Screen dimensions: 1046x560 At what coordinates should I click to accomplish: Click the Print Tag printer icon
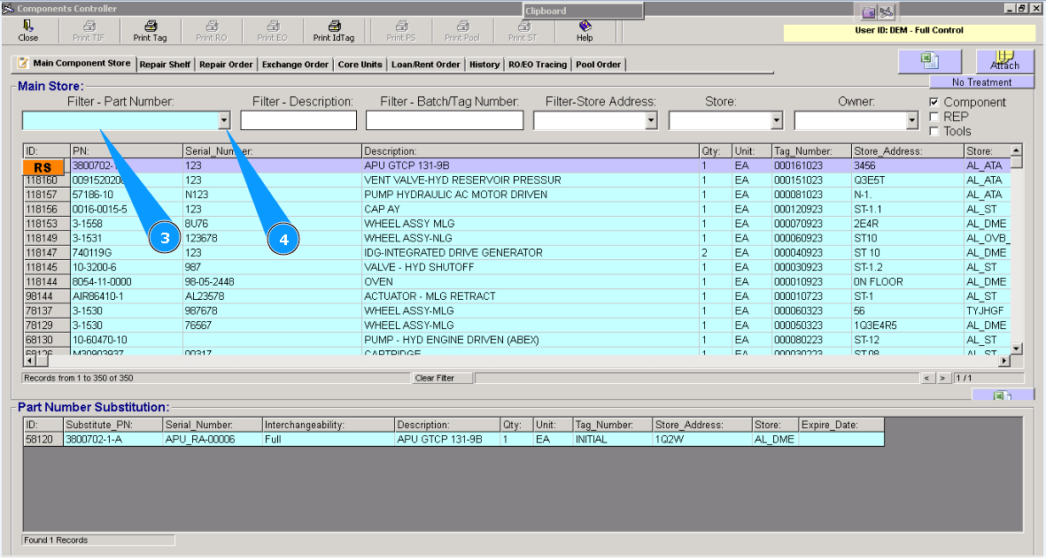[x=150, y=27]
